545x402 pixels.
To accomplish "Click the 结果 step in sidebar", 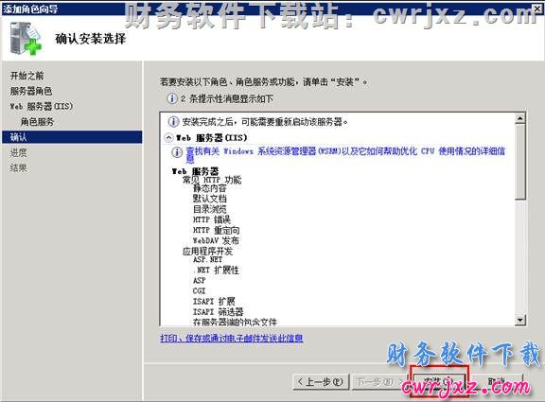I will (18, 167).
